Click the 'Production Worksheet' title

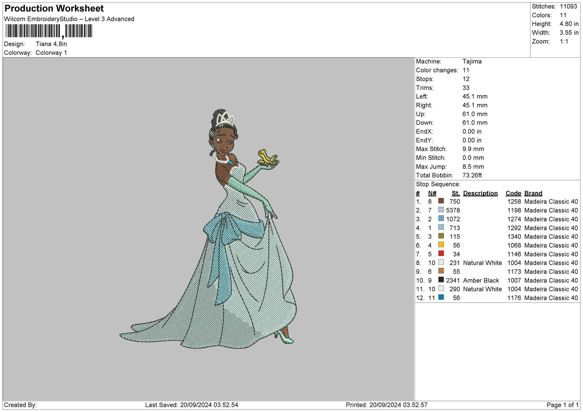point(54,9)
